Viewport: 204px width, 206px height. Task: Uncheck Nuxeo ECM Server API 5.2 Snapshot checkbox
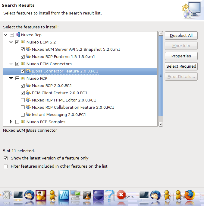point(23,49)
